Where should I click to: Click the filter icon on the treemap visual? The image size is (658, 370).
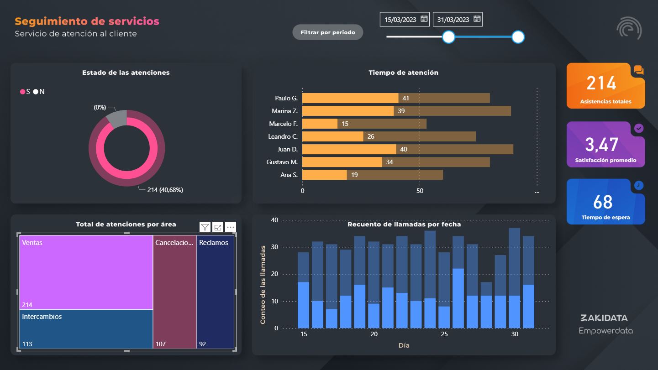(x=205, y=227)
